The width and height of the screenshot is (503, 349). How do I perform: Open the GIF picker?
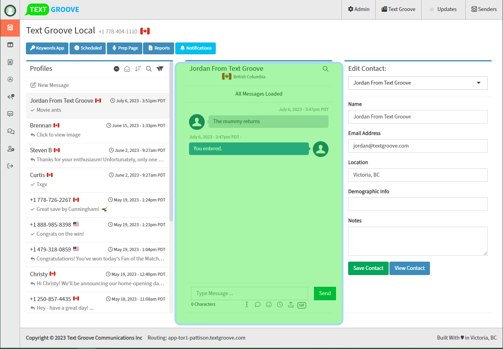[302, 305]
